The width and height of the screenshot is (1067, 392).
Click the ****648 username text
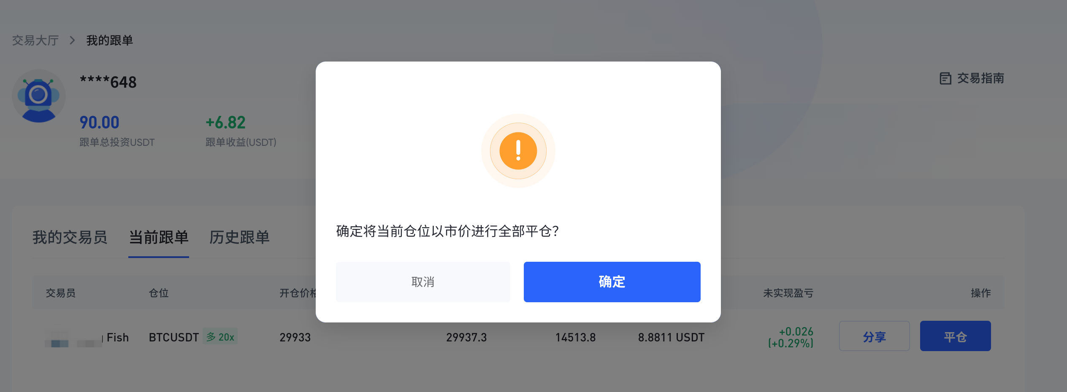108,82
